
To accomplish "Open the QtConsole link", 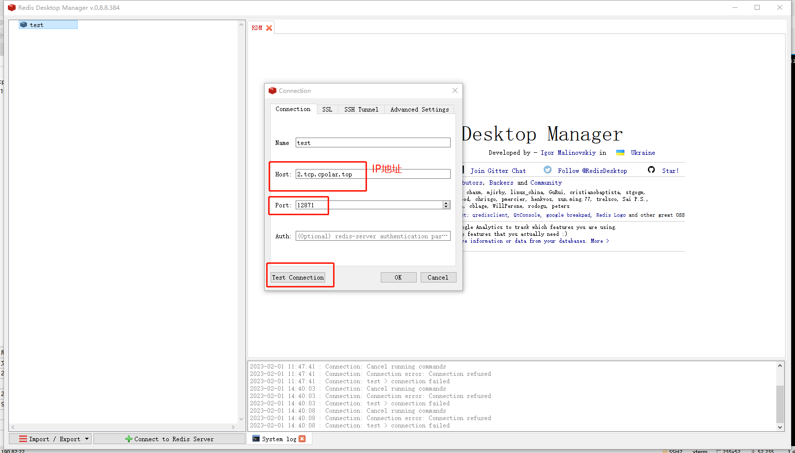I will [526, 215].
